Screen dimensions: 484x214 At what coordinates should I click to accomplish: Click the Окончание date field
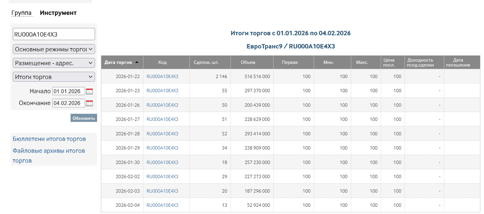69,103
